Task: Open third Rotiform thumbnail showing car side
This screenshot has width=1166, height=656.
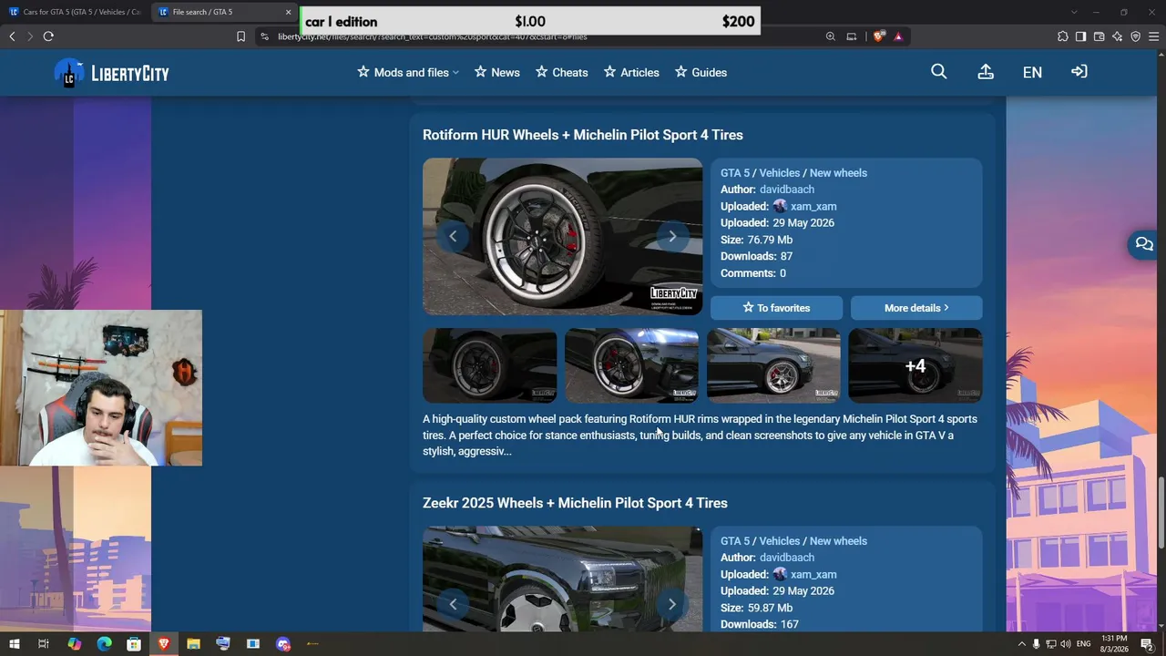Action: click(x=773, y=365)
